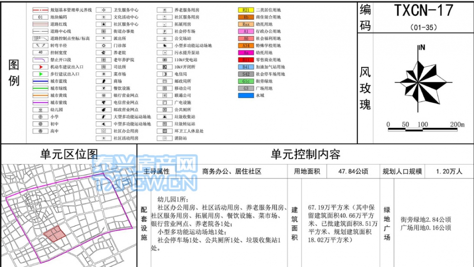The image size is (474, 267).
Task: Click the 垃圾收集站 triangle symbol
Action: pos(165,116)
